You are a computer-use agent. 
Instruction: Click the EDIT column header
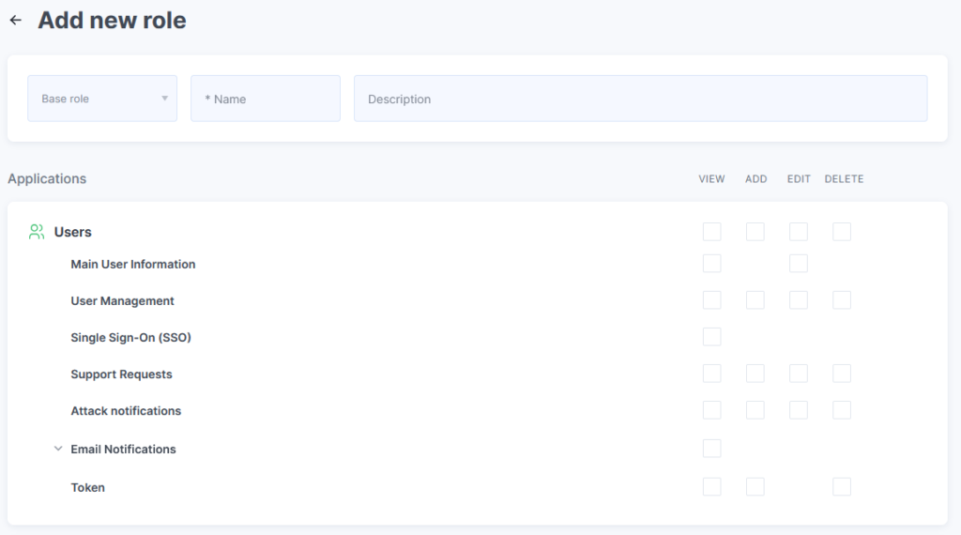pyautogui.click(x=799, y=179)
